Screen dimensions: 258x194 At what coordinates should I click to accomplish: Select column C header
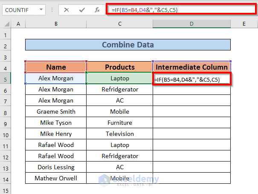pos(119,25)
